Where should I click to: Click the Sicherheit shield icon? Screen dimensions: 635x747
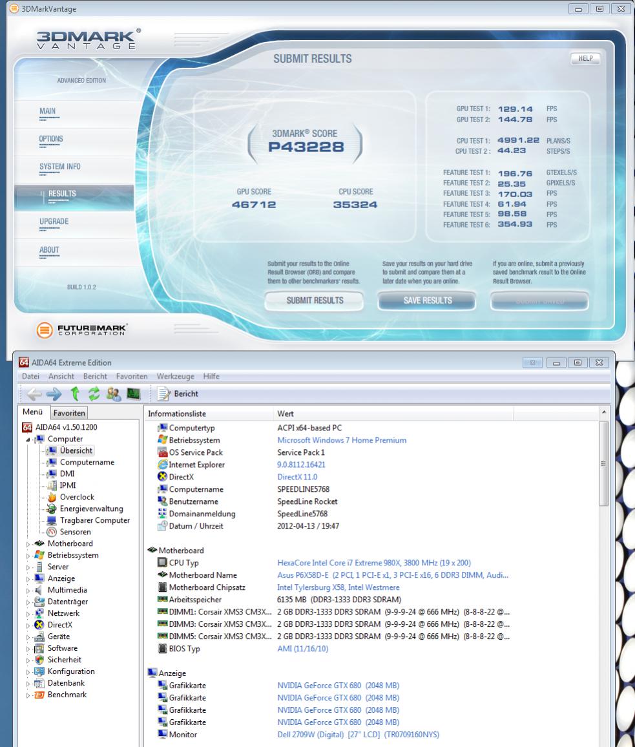39,660
